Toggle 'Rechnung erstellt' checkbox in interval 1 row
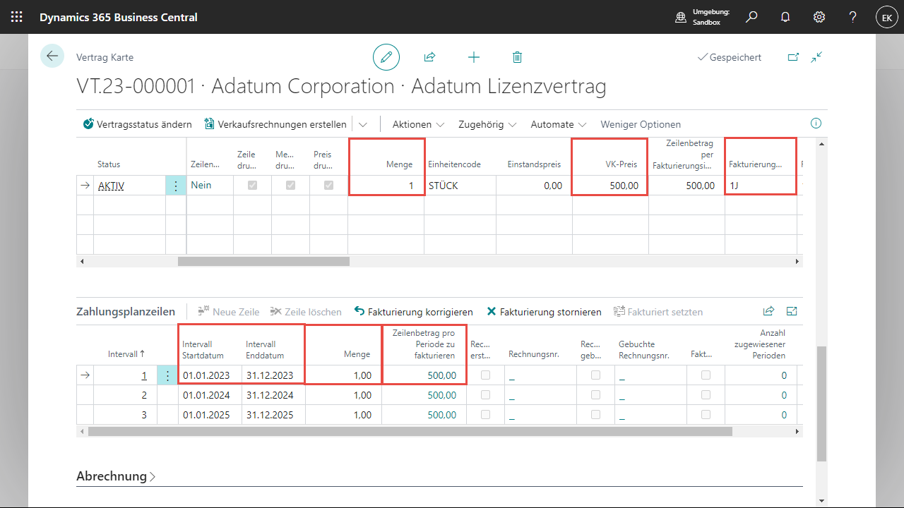 (x=485, y=375)
